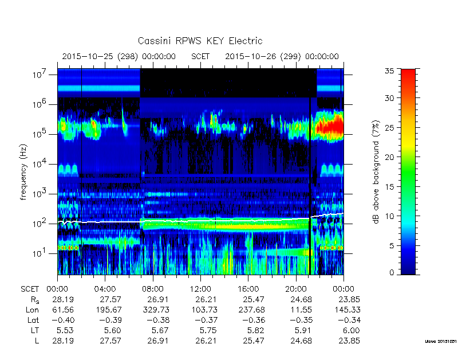Click the LT row header

pos(35,330)
